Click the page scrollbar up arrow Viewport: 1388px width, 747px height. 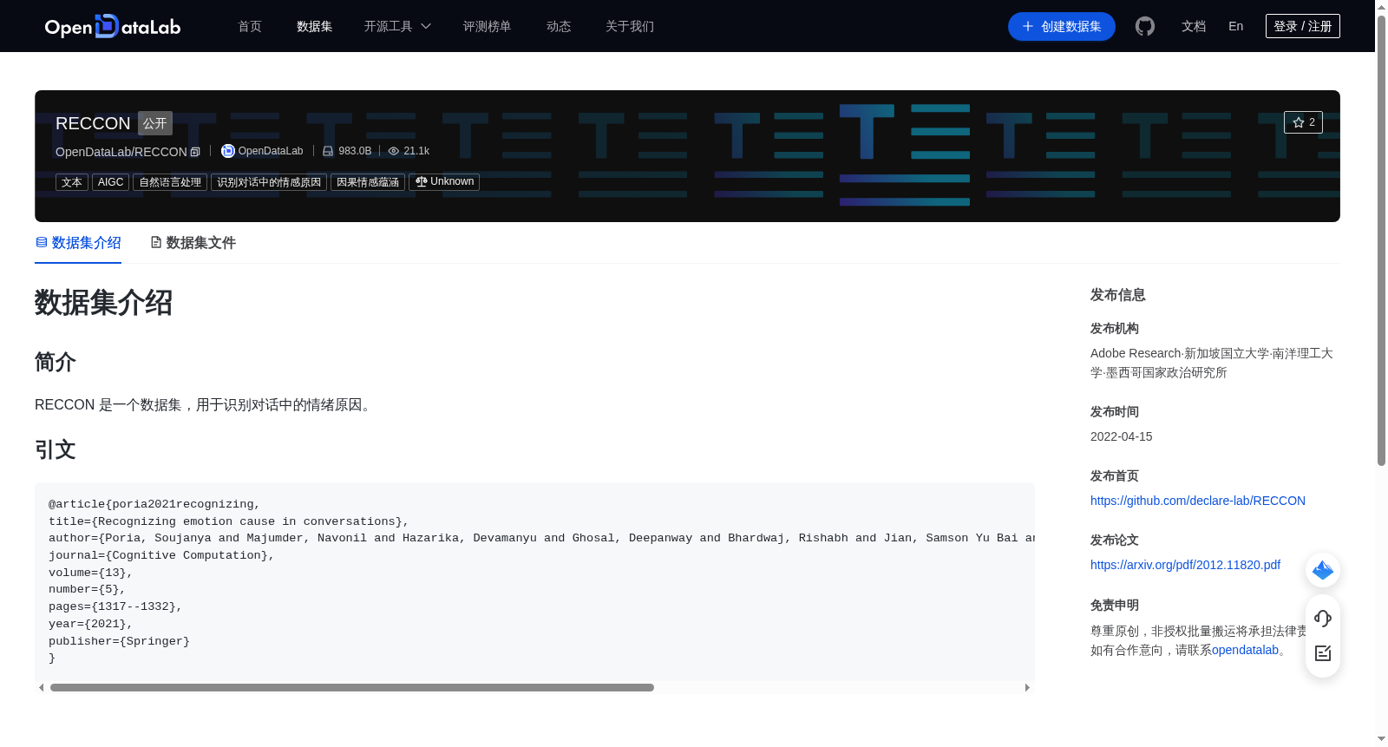1381,6
